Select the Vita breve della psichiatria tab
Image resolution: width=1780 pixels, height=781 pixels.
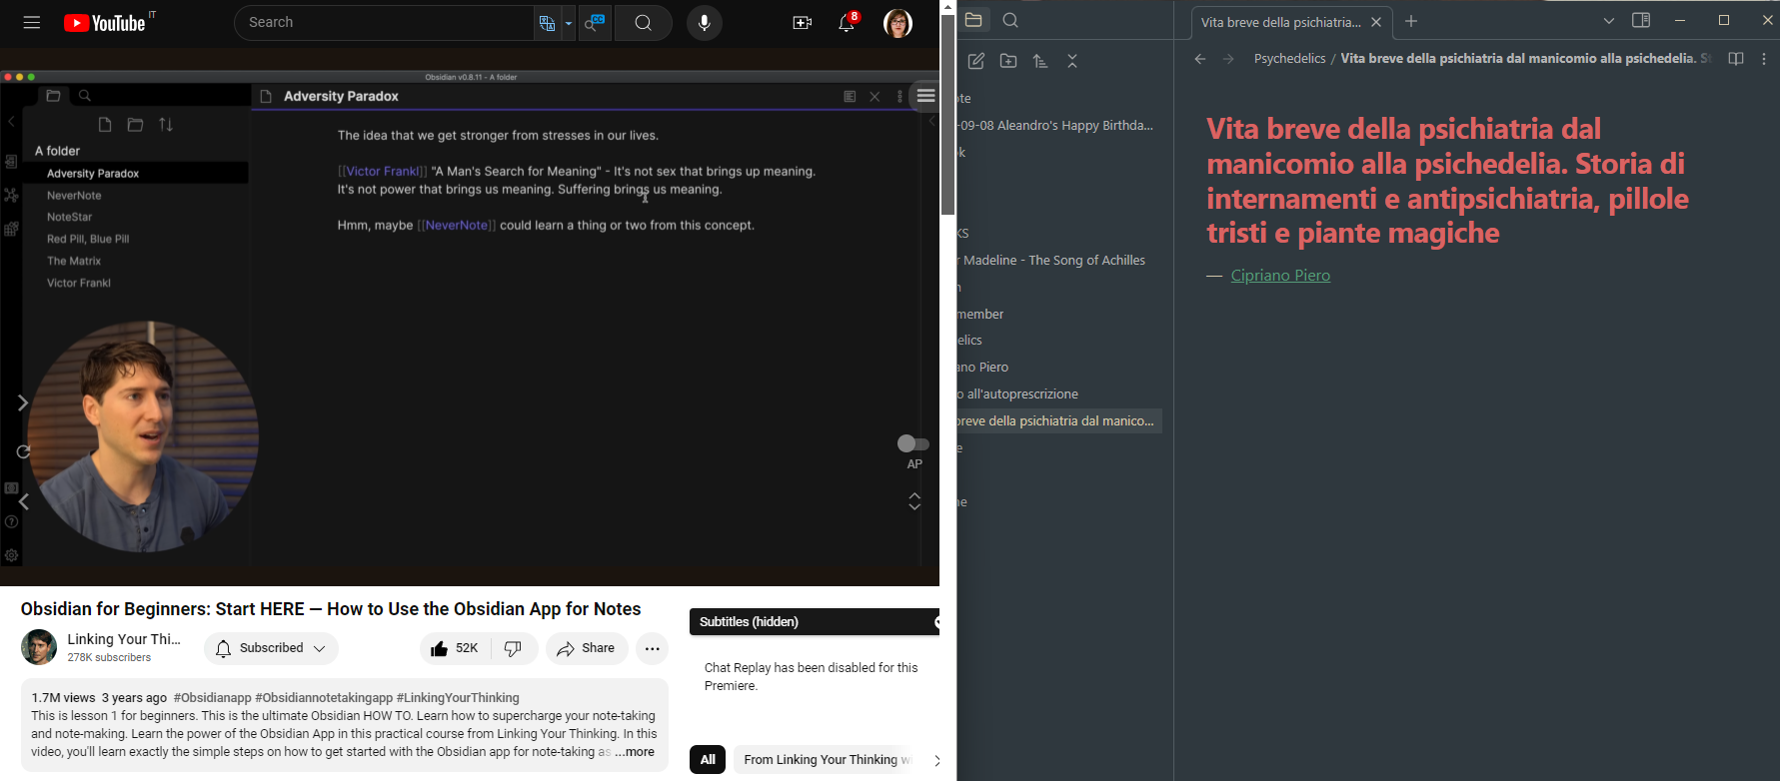pyautogui.click(x=1280, y=22)
